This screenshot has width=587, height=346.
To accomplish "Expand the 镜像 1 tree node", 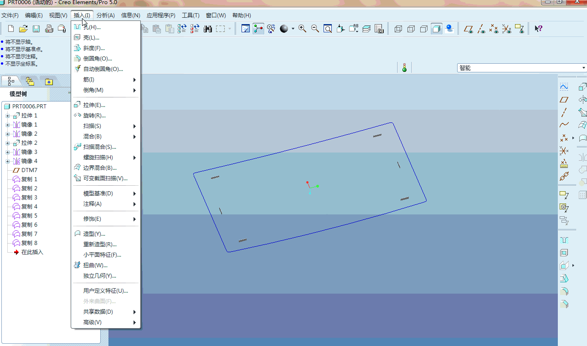I will point(7,125).
